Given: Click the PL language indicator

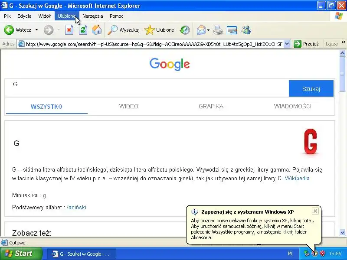Looking at the screenshot, I should click(x=290, y=253).
